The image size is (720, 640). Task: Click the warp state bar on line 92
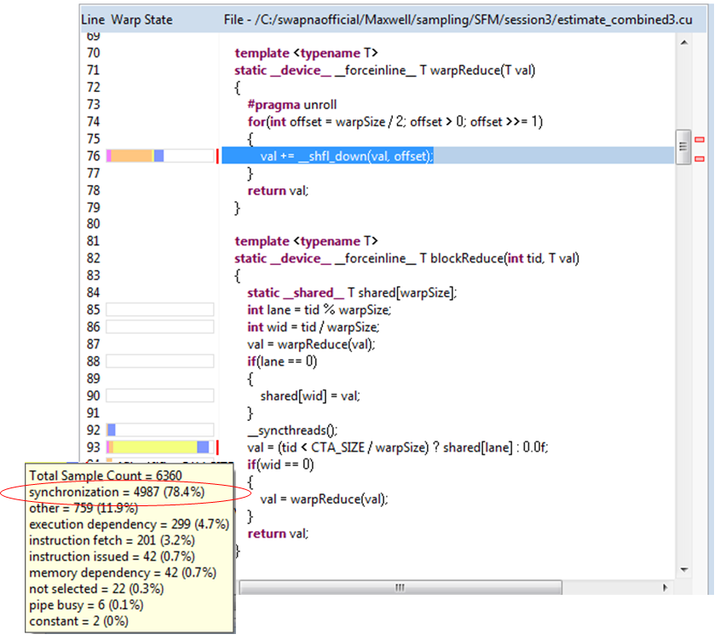[160, 430]
